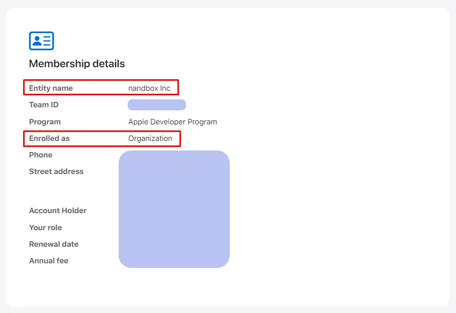Click the Street address label
The width and height of the screenshot is (456, 313).
56,171
